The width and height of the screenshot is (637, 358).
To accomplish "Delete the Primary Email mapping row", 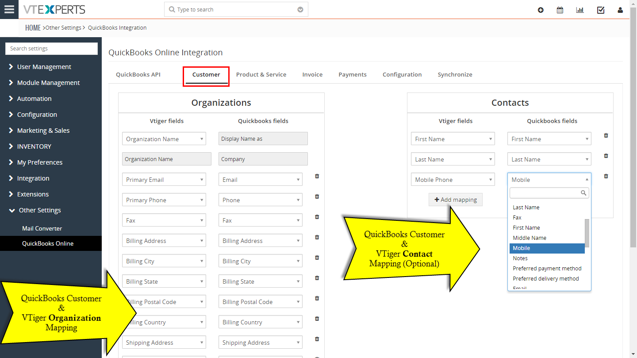I will (x=317, y=176).
